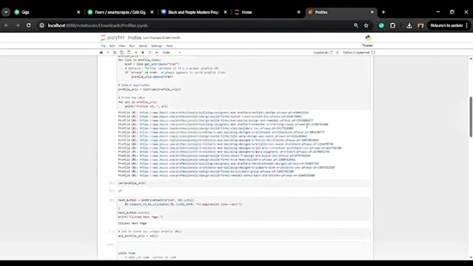Click the page vertical scrollbar thumb
473x266 pixels.
point(471,117)
